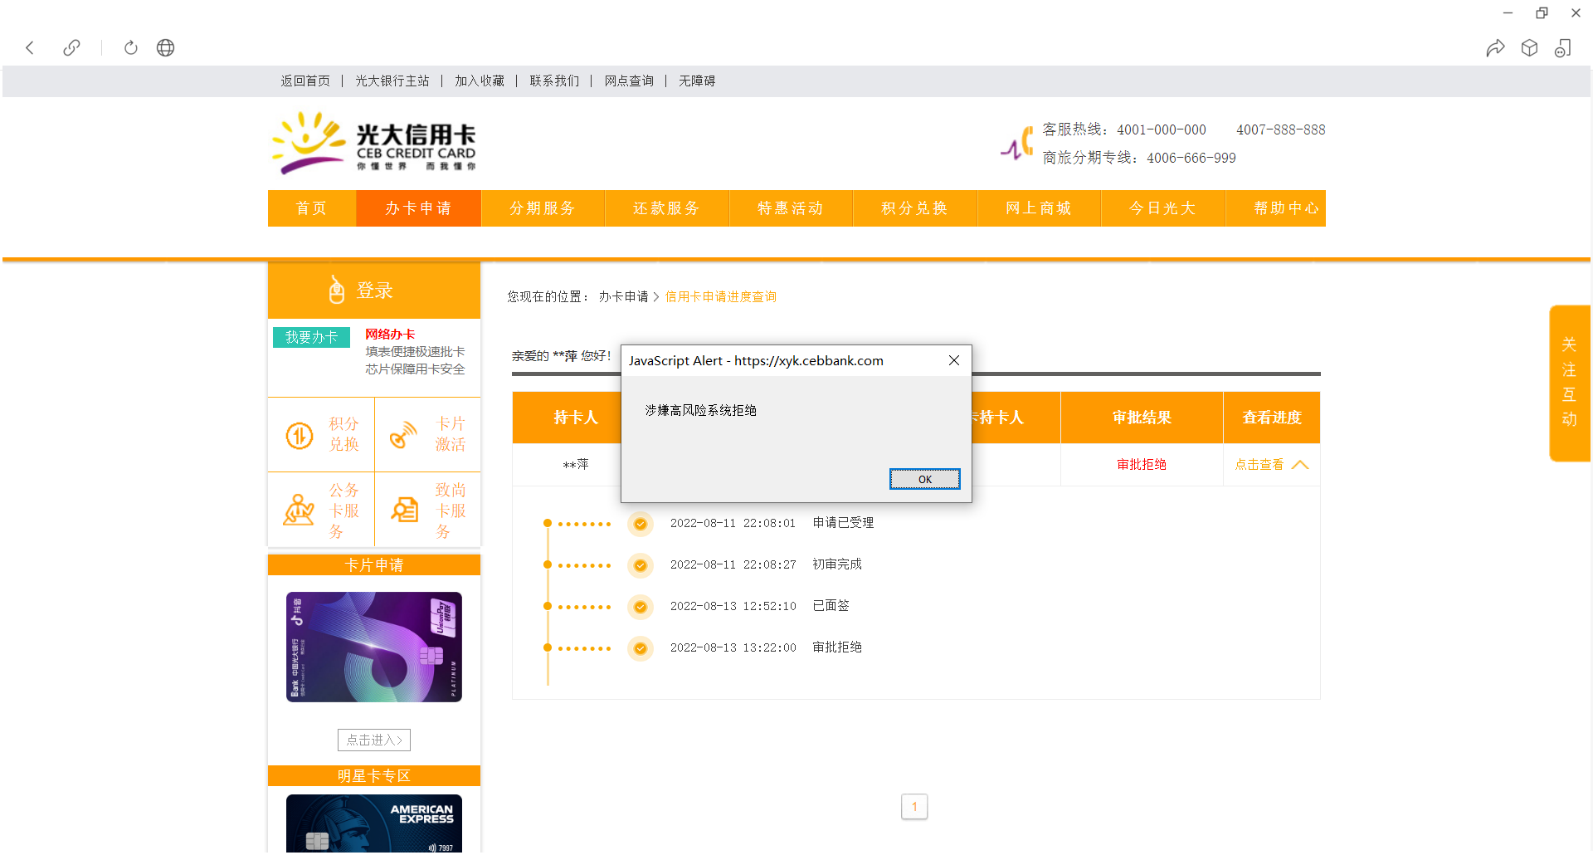Close the JavaScript Alert dialog with X
This screenshot has height=855, width=1593.
pos(954,360)
